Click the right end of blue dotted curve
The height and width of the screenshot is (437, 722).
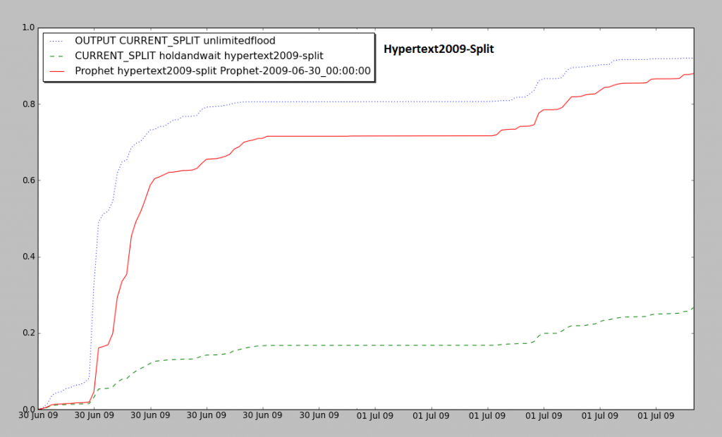692,58
